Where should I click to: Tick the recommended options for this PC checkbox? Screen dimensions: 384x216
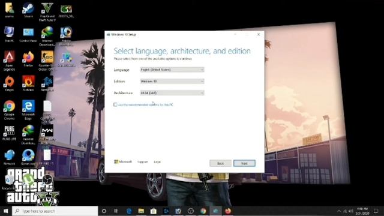115,104
